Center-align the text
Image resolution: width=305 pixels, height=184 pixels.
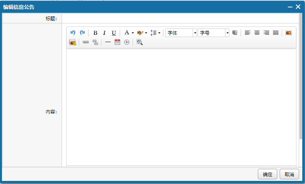(257, 33)
